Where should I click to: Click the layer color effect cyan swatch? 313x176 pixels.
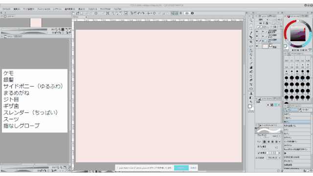click(x=276, y=105)
